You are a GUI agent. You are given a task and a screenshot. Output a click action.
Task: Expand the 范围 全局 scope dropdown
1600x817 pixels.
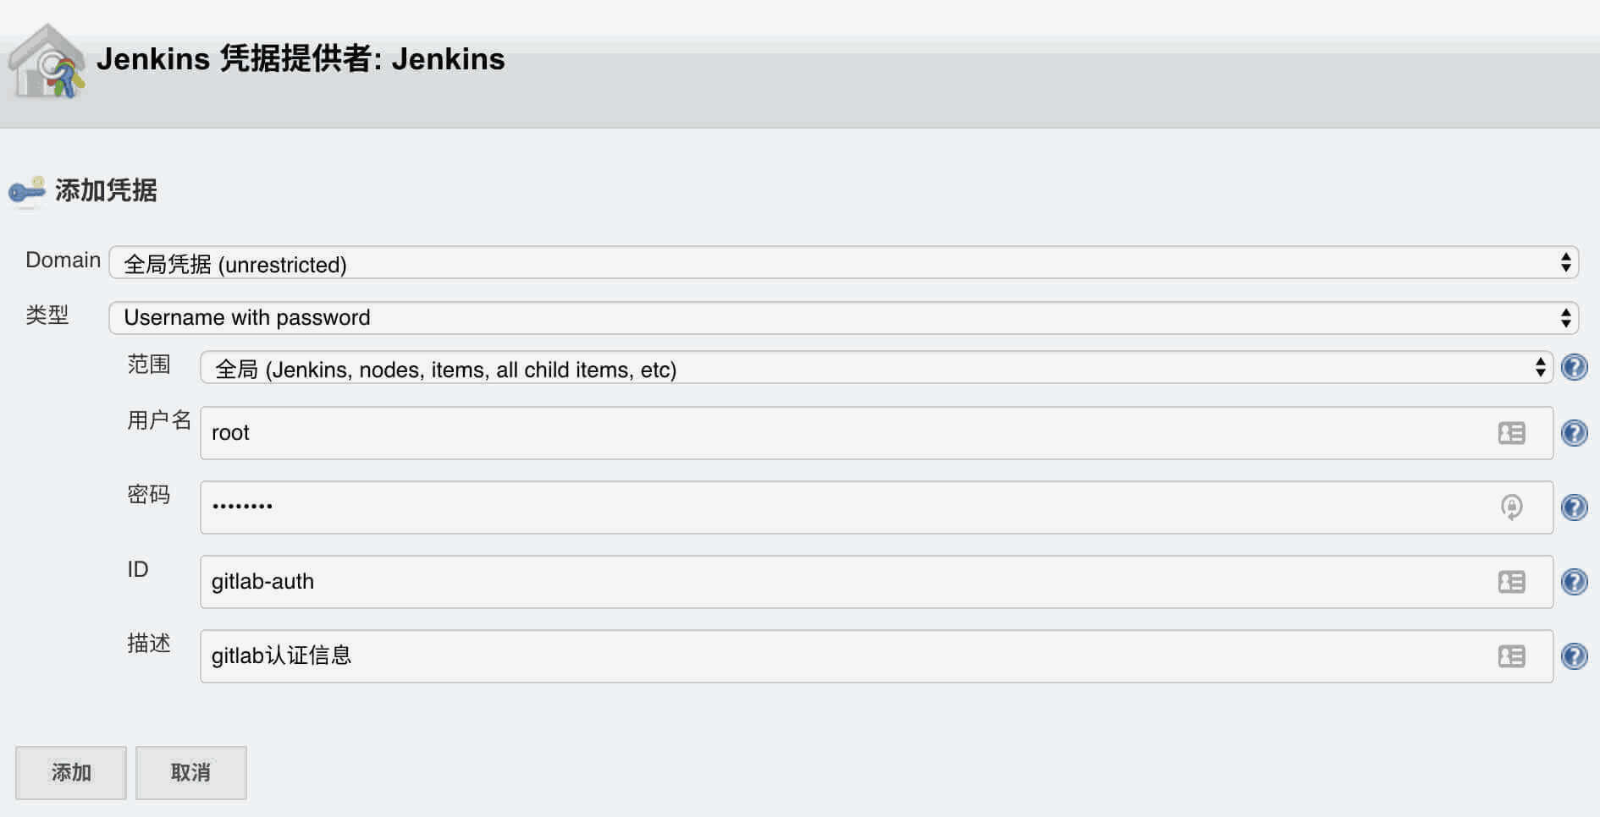[x=876, y=368]
